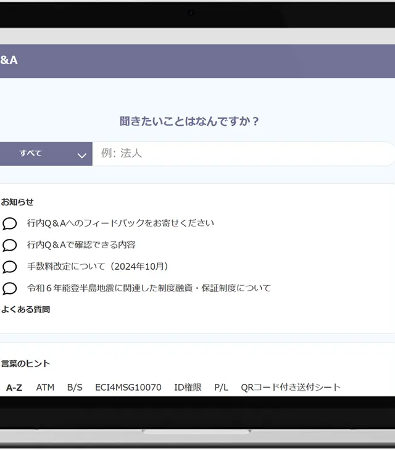395x450 pixels.
Task: Click the ECI4MSG10070 keyword hint
Action: (x=128, y=388)
